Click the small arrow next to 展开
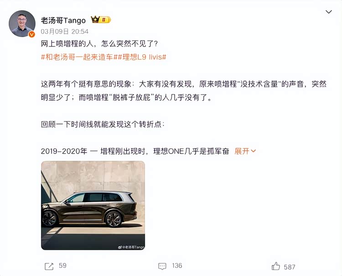This screenshot has height=276, width=342. tap(253, 151)
